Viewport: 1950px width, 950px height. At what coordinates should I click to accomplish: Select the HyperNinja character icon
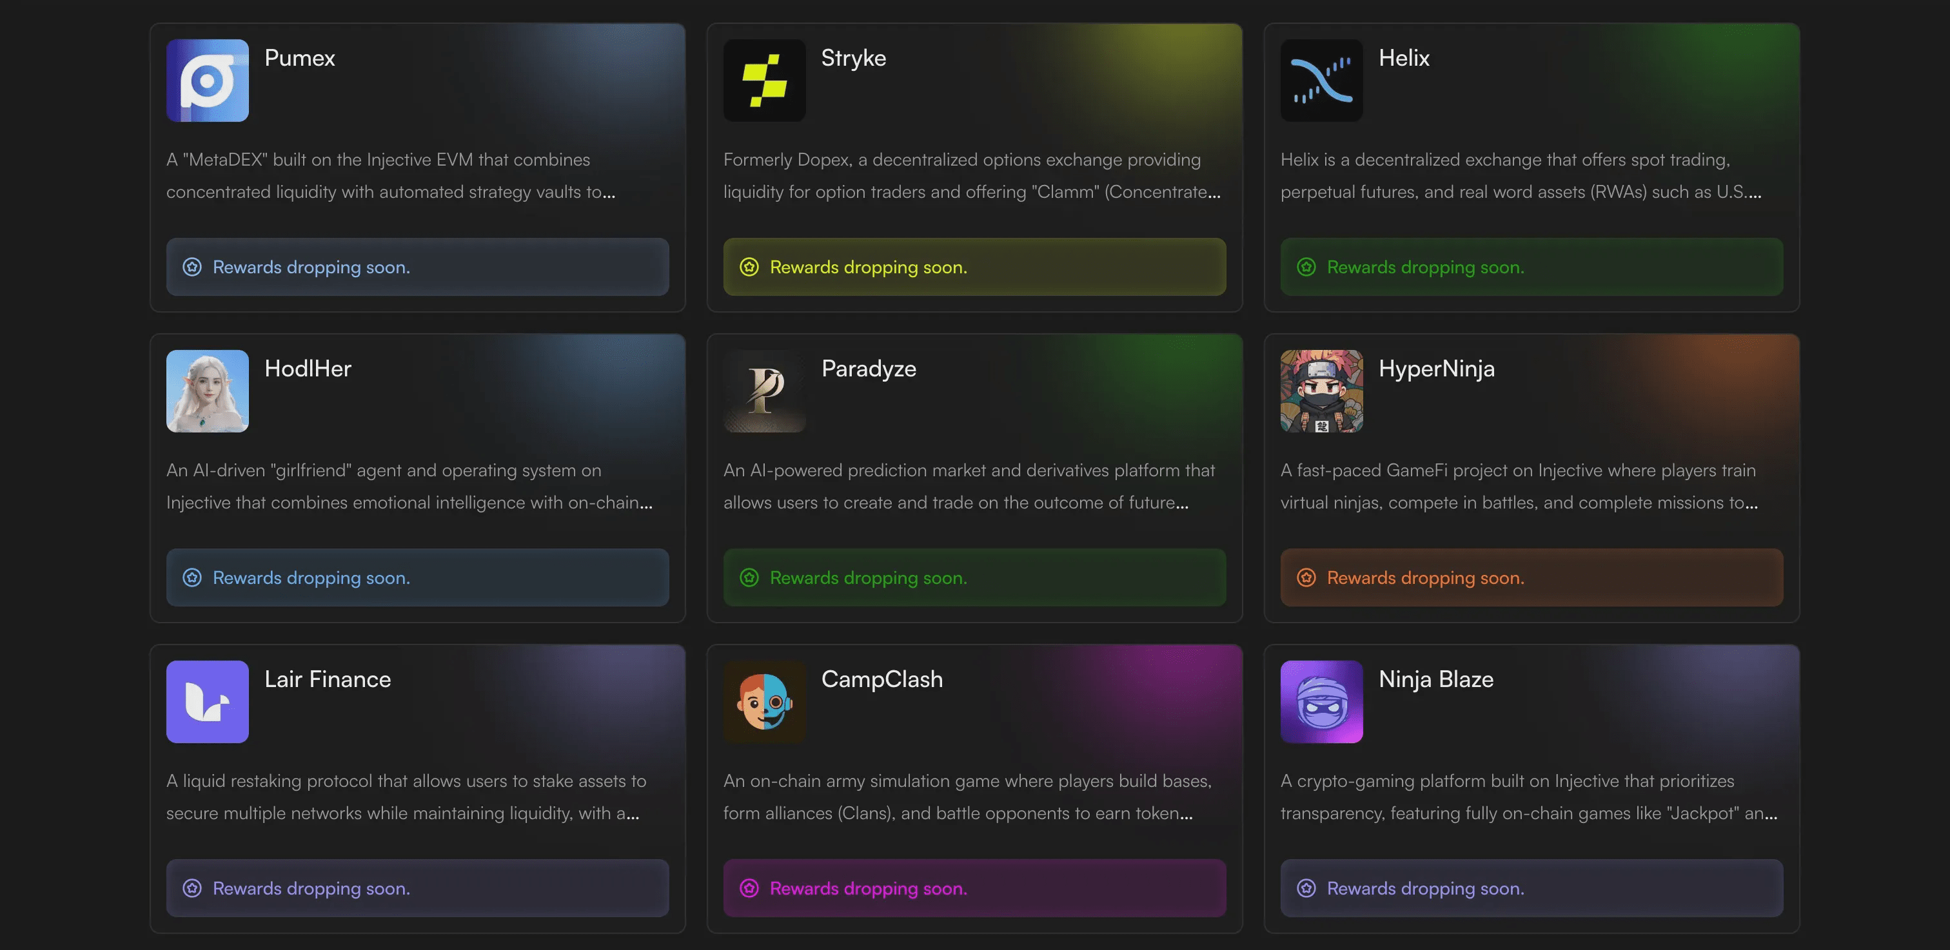point(1322,391)
